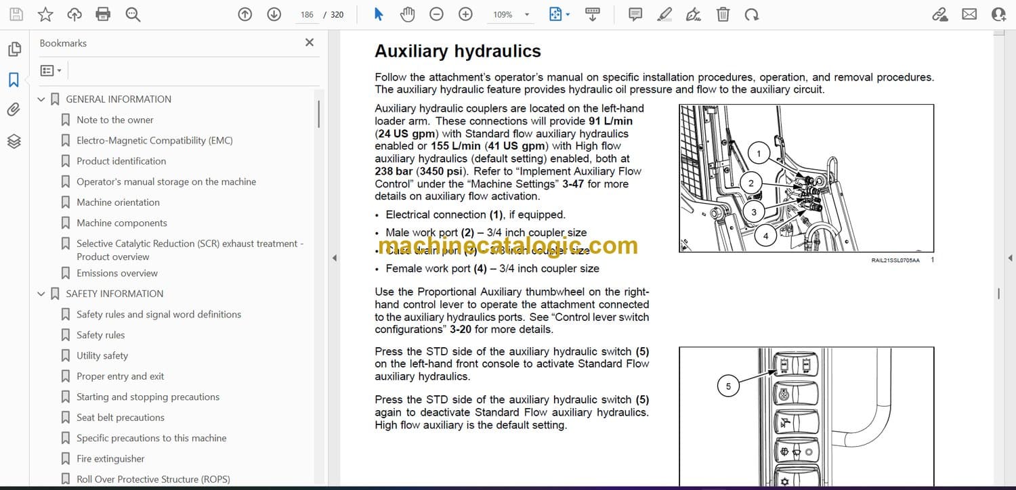
Task: Open the page thumbnails panel
Action: point(14,49)
